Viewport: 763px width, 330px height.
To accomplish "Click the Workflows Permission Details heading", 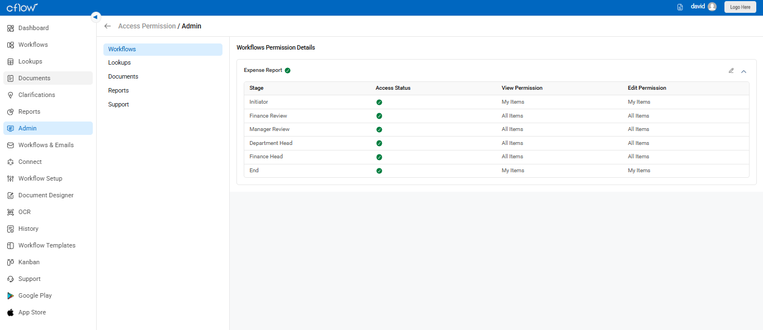I will [276, 48].
